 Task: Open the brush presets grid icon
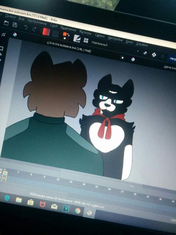pyautogui.click(x=86, y=40)
